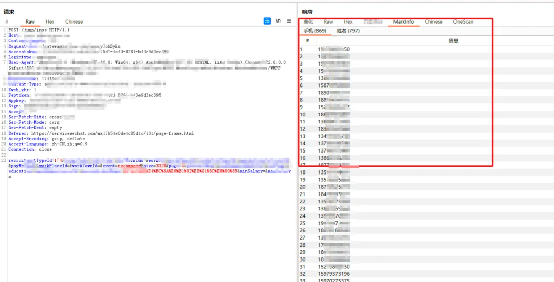Click the Referer line in the request
The height and width of the screenshot is (282, 554).
tap(101, 133)
